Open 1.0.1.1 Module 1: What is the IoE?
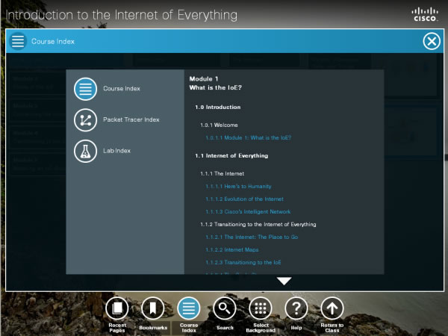The width and height of the screenshot is (448, 336). pyautogui.click(x=248, y=138)
